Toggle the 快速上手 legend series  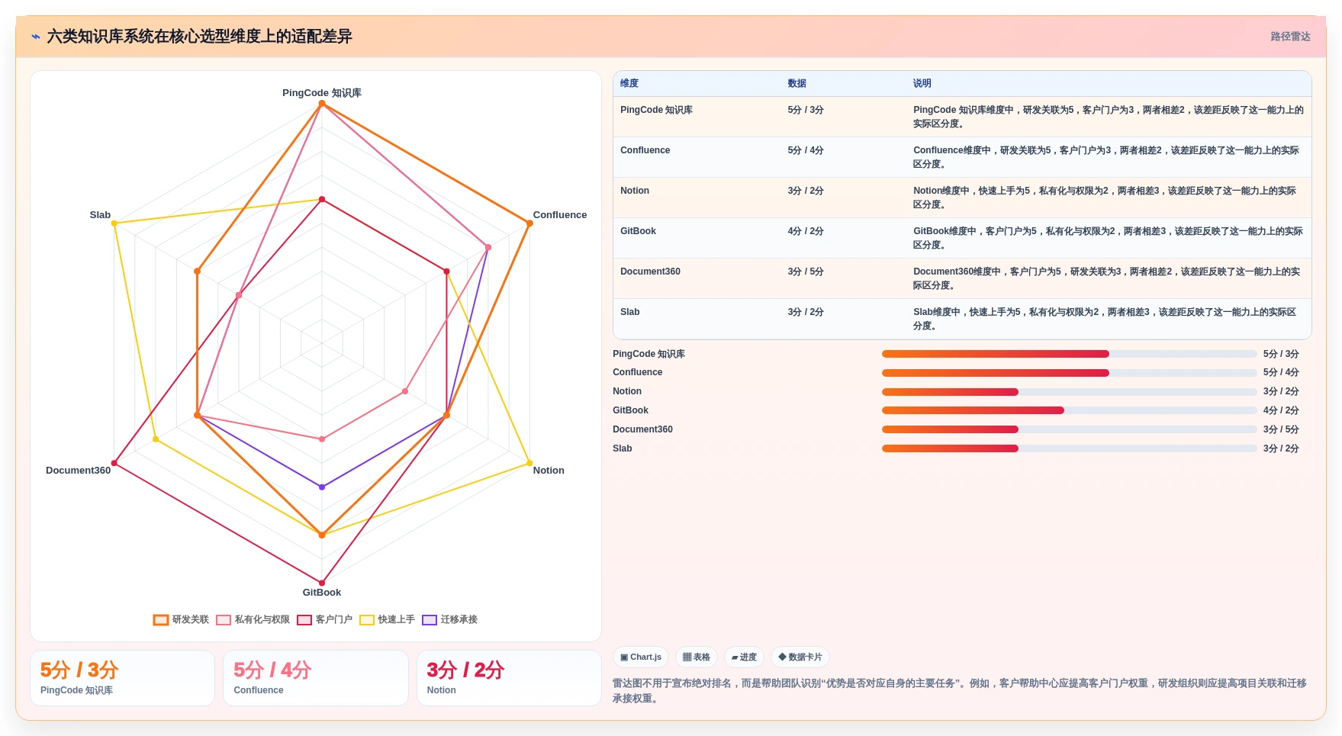[x=387, y=619]
